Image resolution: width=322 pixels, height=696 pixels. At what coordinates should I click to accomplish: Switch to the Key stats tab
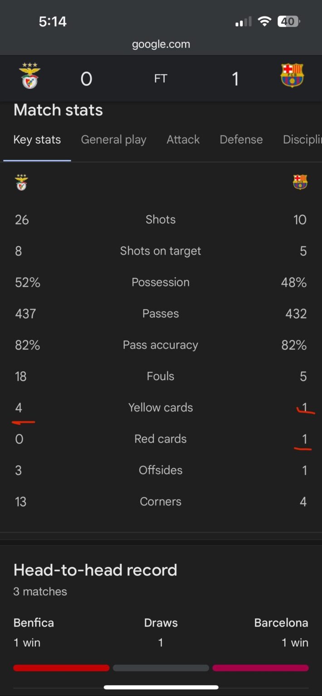coord(37,140)
